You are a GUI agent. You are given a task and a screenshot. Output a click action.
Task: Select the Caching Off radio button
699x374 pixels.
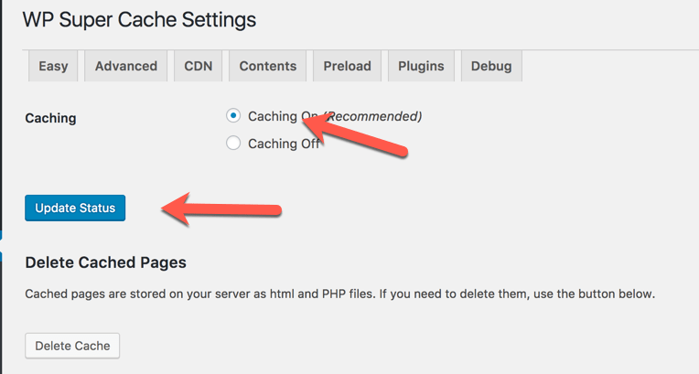[233, 144]
